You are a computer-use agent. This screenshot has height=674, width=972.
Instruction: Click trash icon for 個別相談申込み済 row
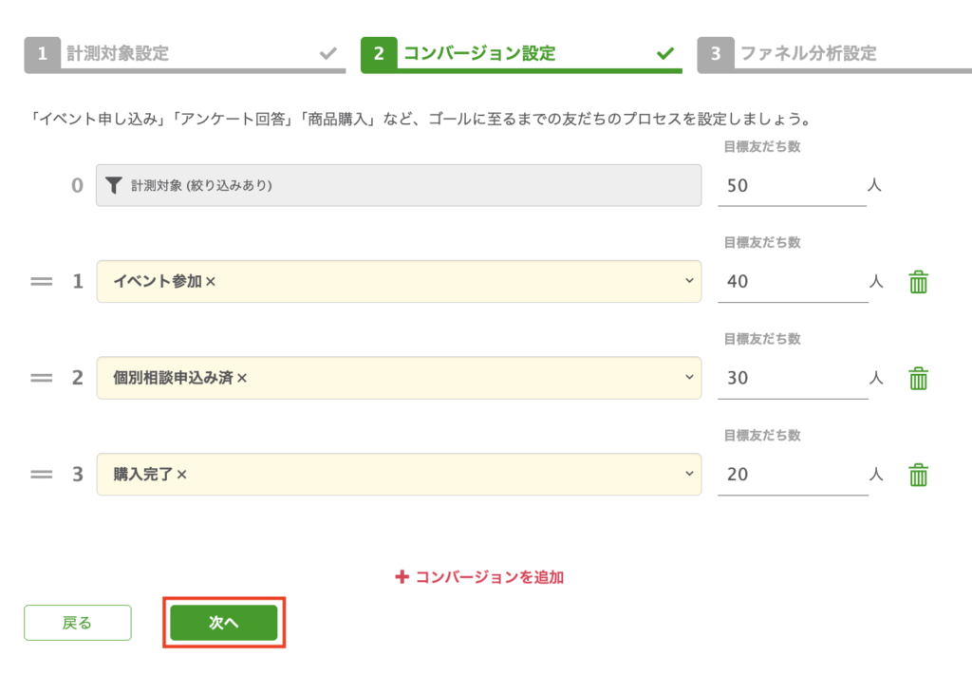(x=918, y=378)
